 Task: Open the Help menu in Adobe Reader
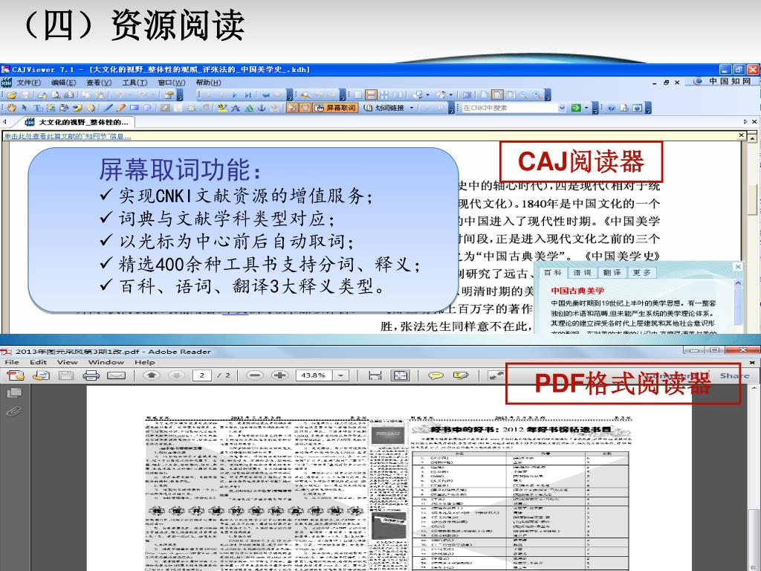[145, 362]
